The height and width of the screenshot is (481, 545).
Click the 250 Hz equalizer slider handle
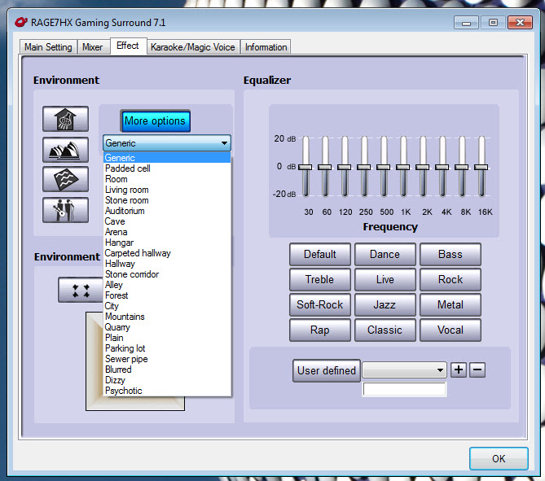point(364,167)
